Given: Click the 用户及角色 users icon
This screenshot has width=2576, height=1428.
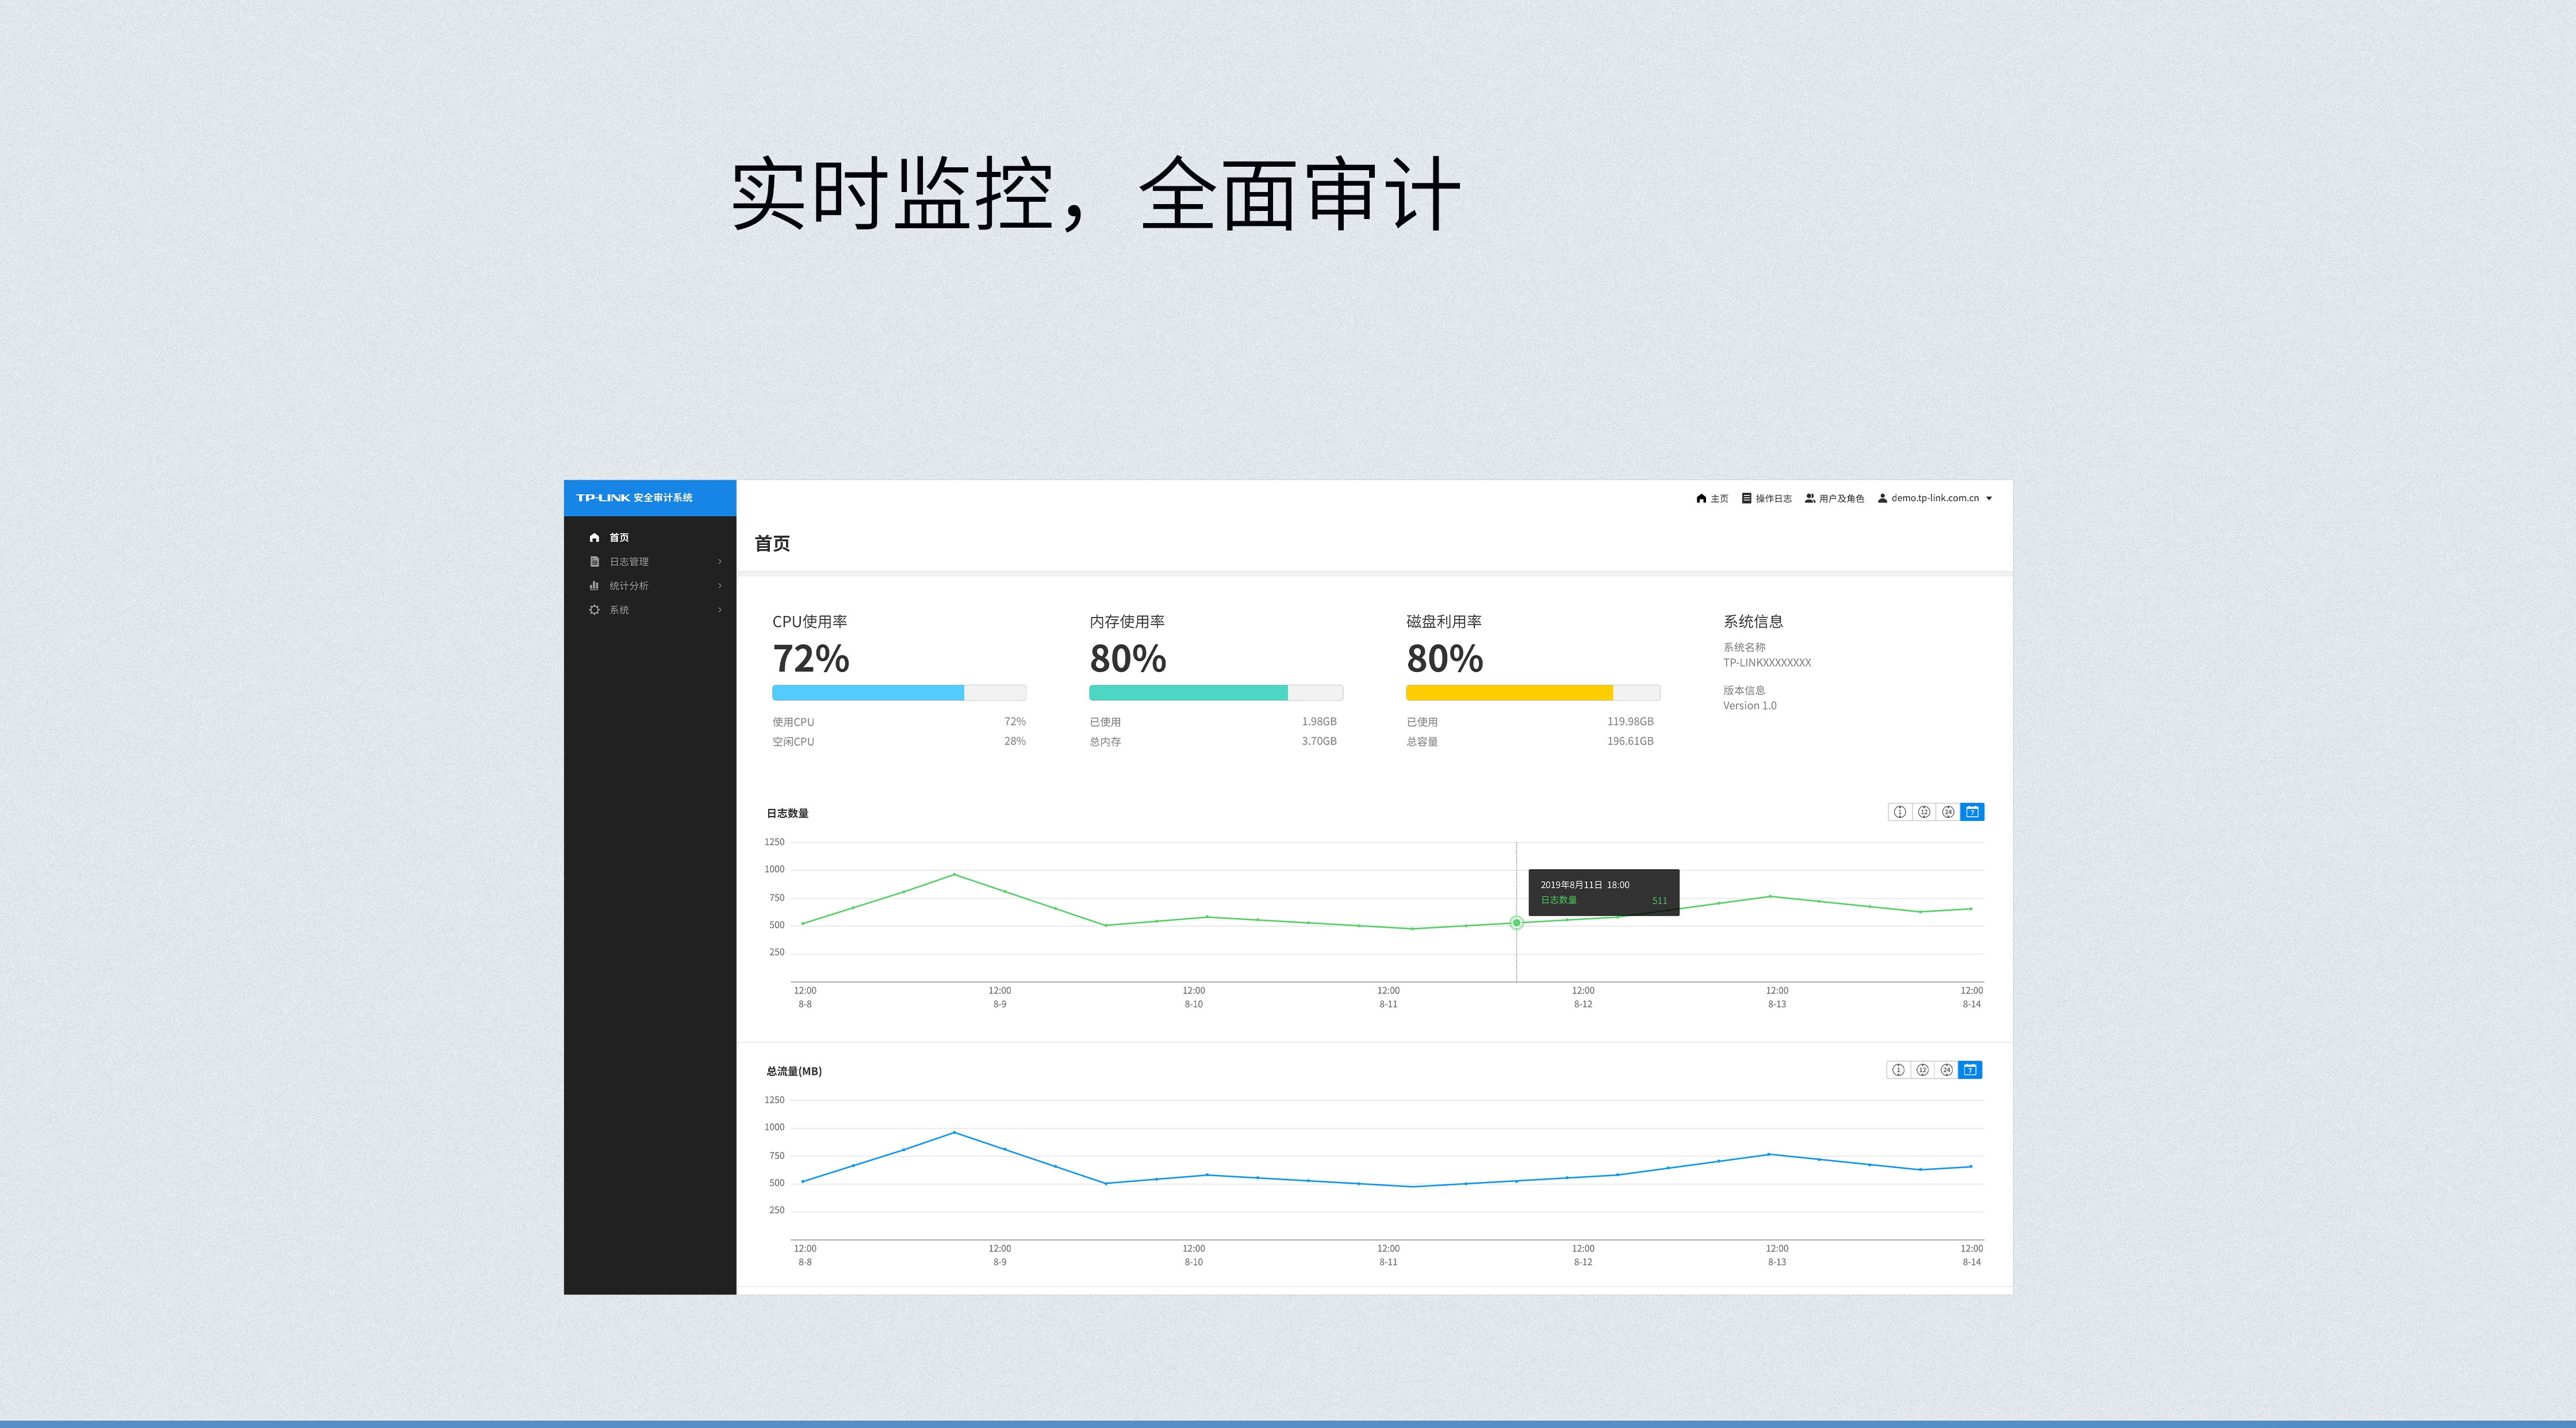Looking at the screenshot, I should (1810, 499).
